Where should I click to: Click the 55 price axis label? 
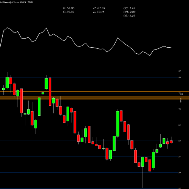pos(180,157)
